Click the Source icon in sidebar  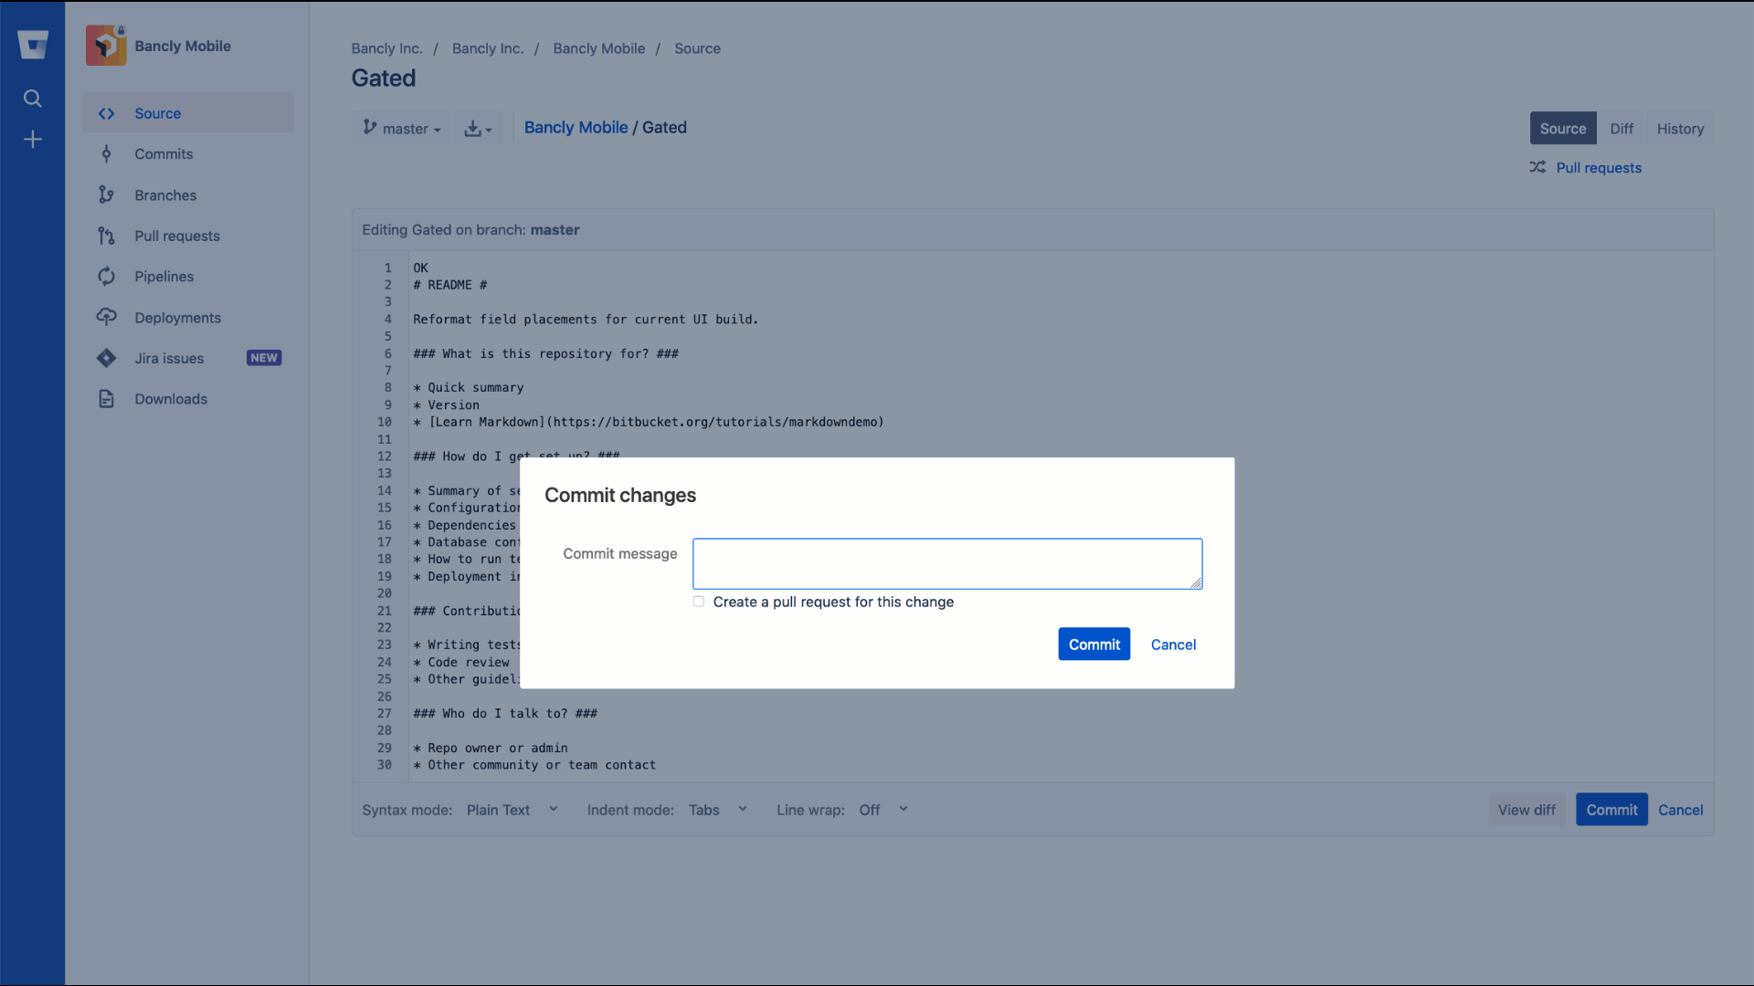107,113
